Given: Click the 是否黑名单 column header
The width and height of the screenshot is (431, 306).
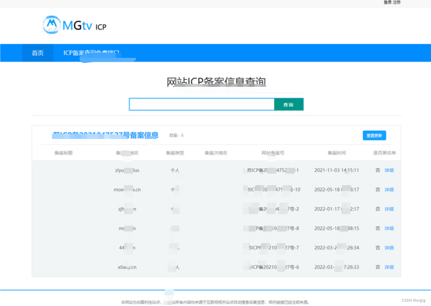Looking at the screenshot, I should 384,153.
